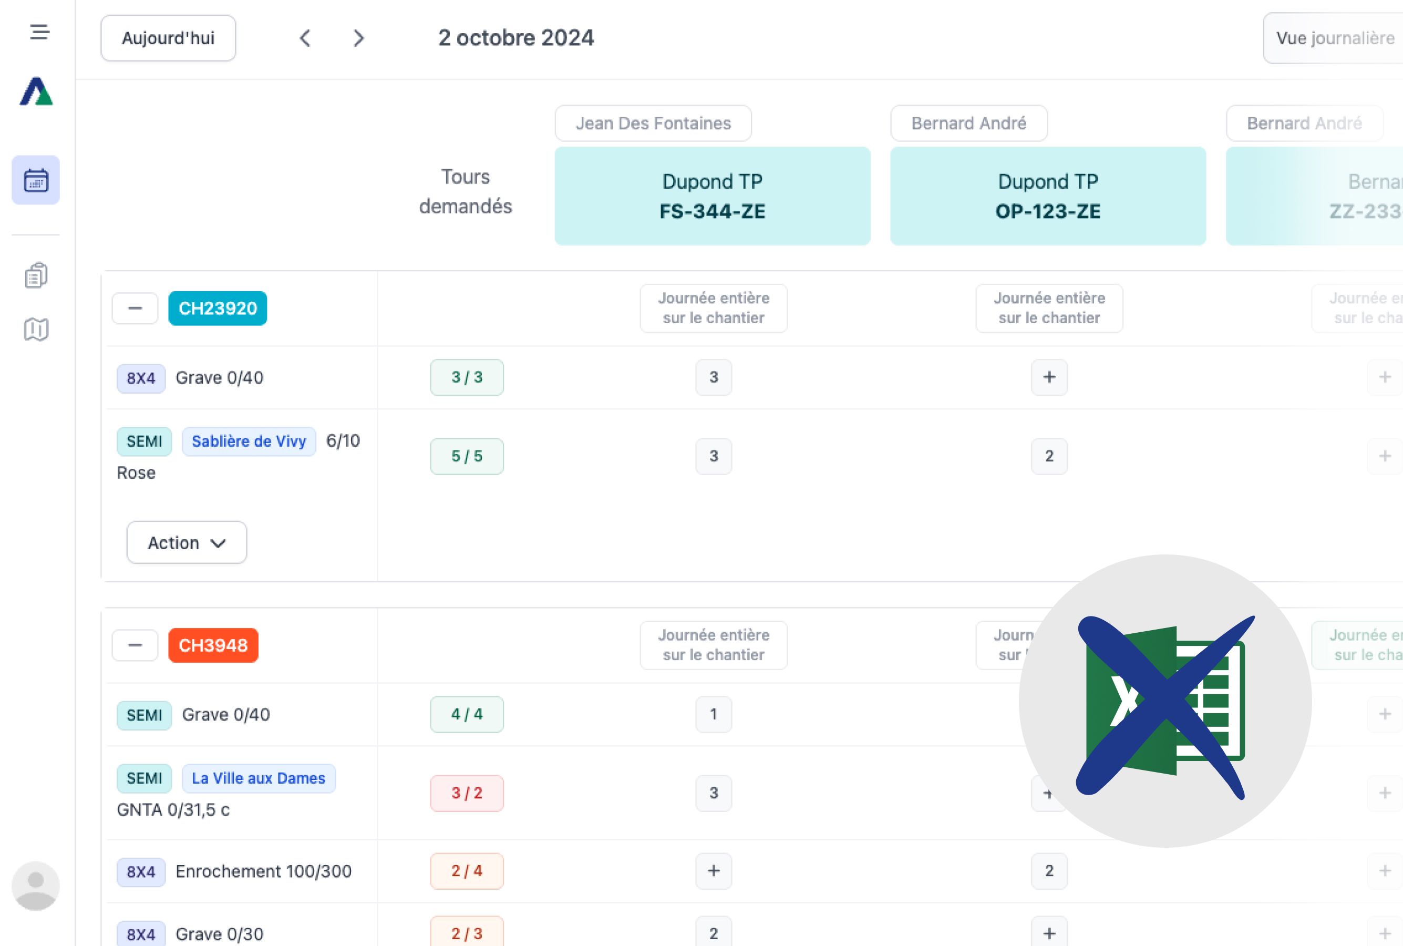Collapse the CH3948 chantier section
Screen dimensions: 1403x946
pyautogui.click(x=135, y=645)
